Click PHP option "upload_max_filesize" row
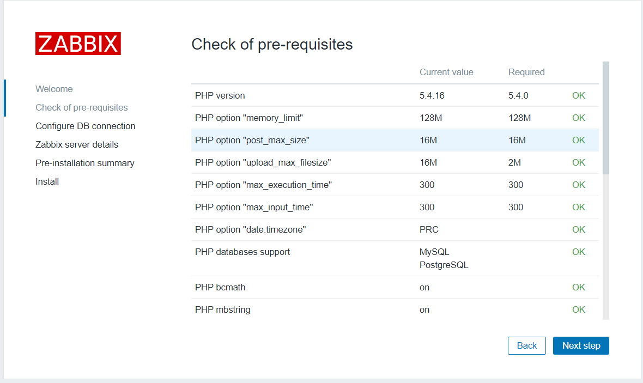The width and height of the screenshot is (643, 383). coord(263,162)
